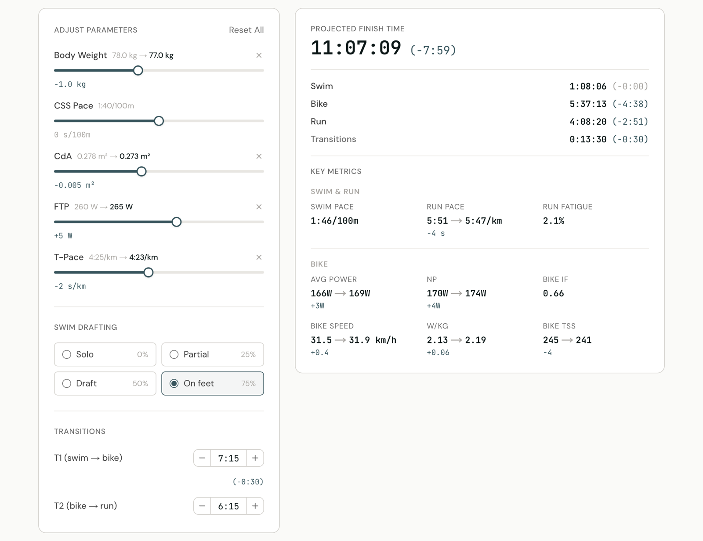Screen dimensions: 703x541
Task: Click the T2 time field 6:15
Action: click(228, 506)
